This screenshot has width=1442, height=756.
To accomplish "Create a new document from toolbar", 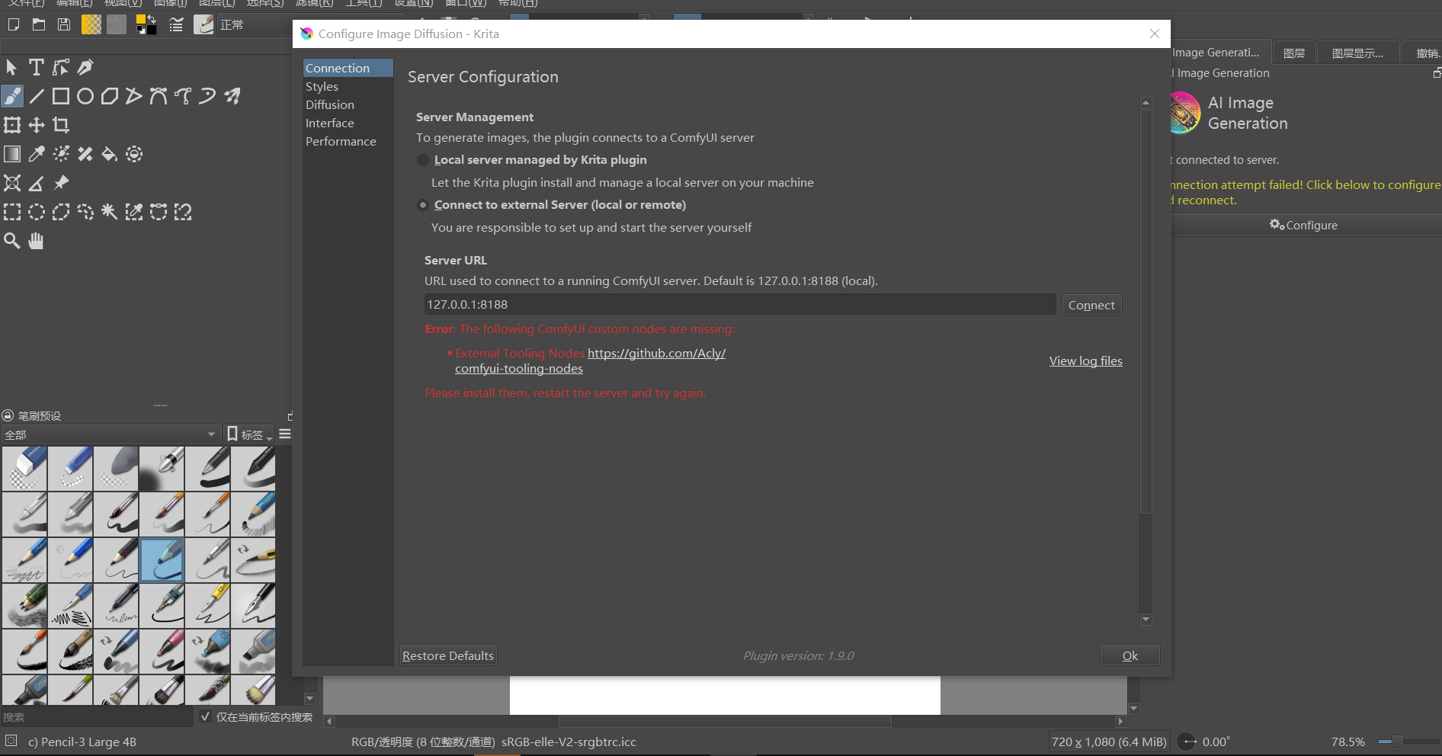I will (x=14, y=24).
